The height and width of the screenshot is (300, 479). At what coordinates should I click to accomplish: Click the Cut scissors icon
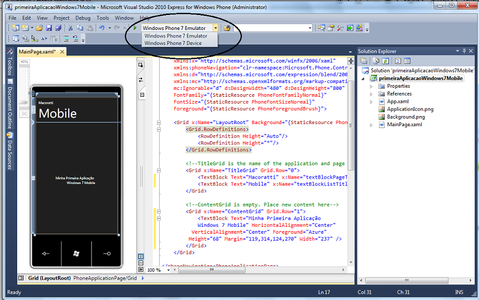(70, 28)
